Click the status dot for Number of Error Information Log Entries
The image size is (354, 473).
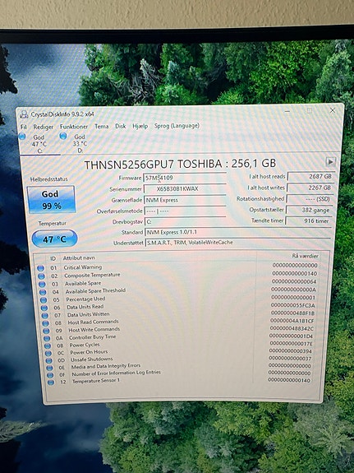pyautogui.click(x=50, y=375)
